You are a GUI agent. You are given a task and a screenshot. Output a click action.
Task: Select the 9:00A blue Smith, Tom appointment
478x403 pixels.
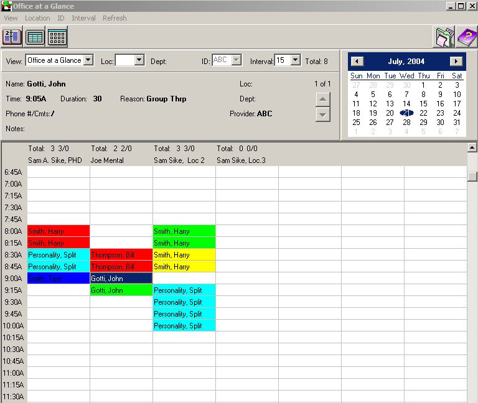click(59, 279)
